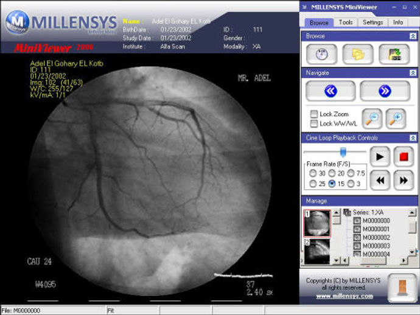The image size is (420, 315).
Task: Collapse the Cine Loop Playback Controls section
Action: 413,138
